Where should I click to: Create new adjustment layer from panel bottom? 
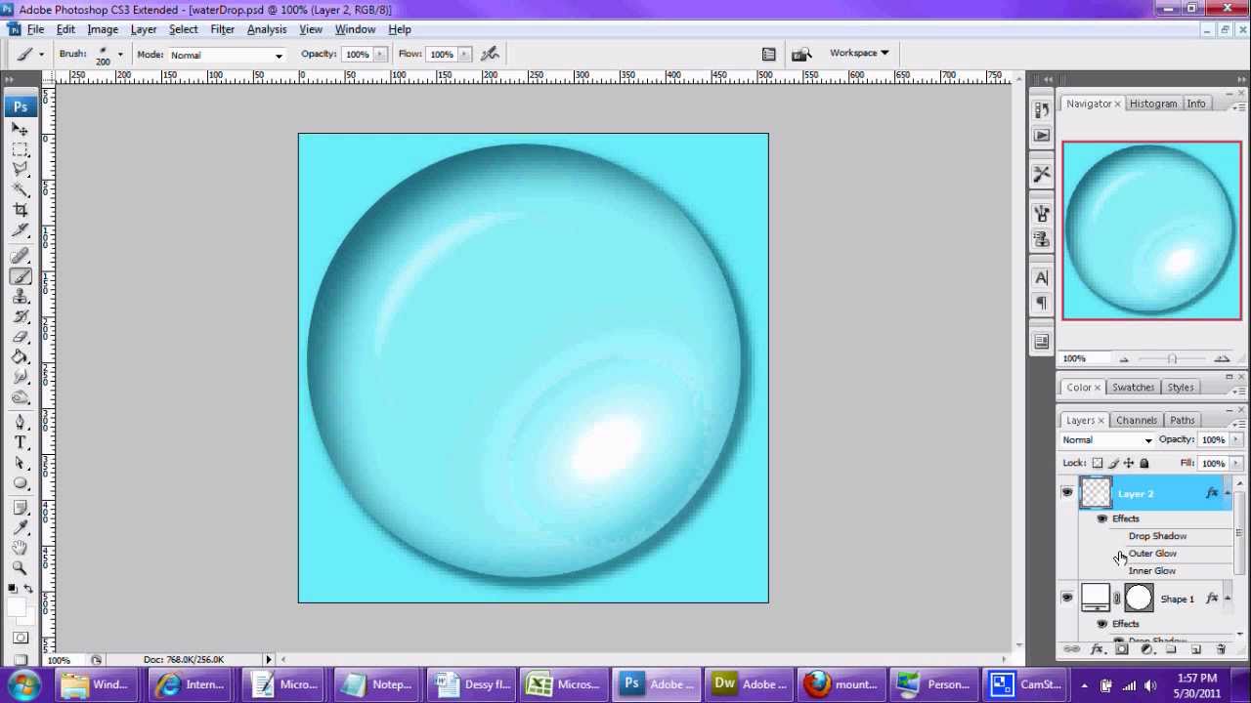click(x=1147, y=649)
